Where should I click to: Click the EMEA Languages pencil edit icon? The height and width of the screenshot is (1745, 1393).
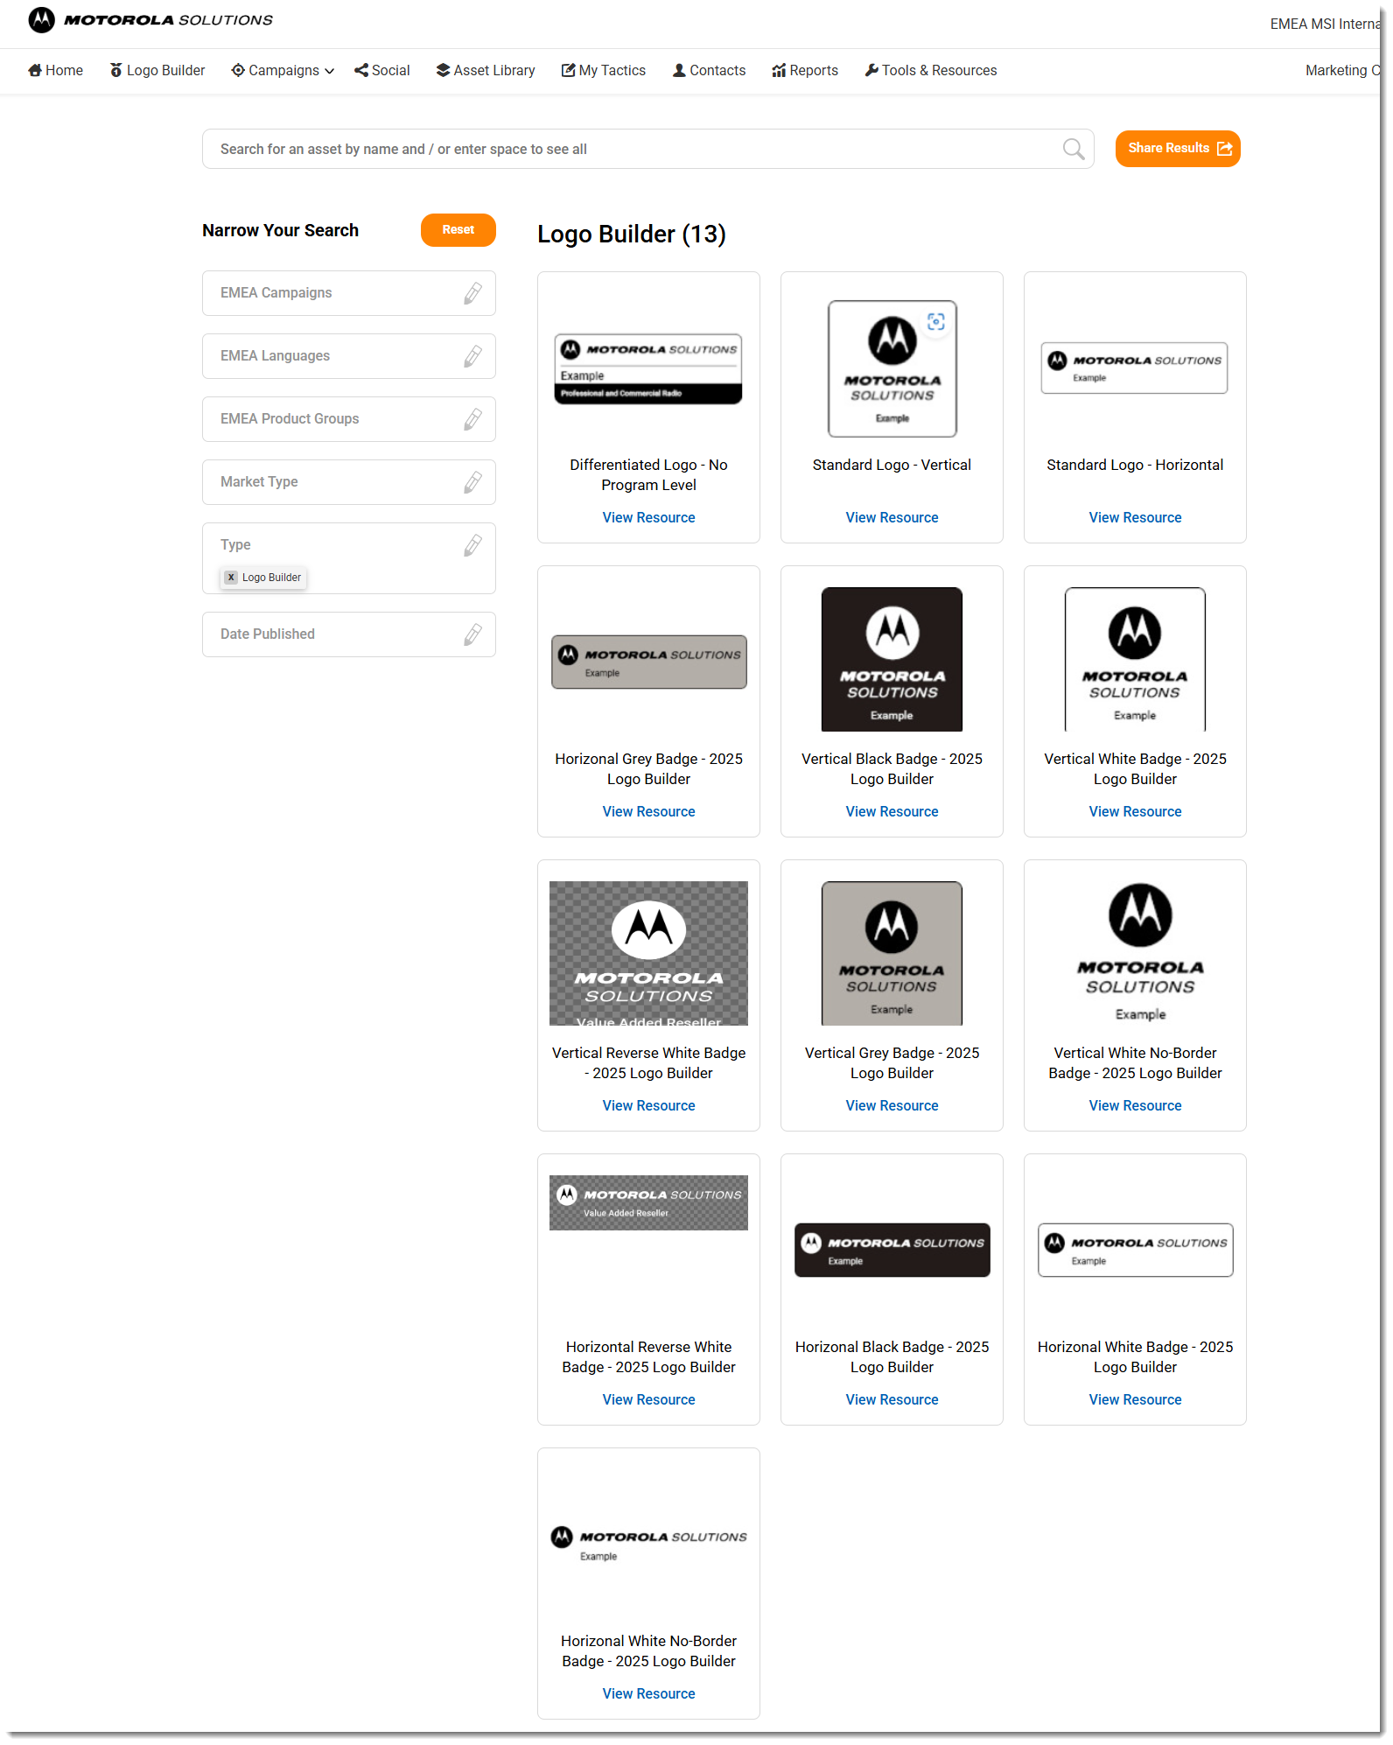[472, 356]
